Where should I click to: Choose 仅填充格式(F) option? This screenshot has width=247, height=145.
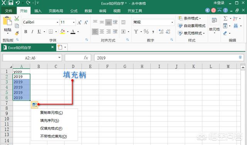51,129
